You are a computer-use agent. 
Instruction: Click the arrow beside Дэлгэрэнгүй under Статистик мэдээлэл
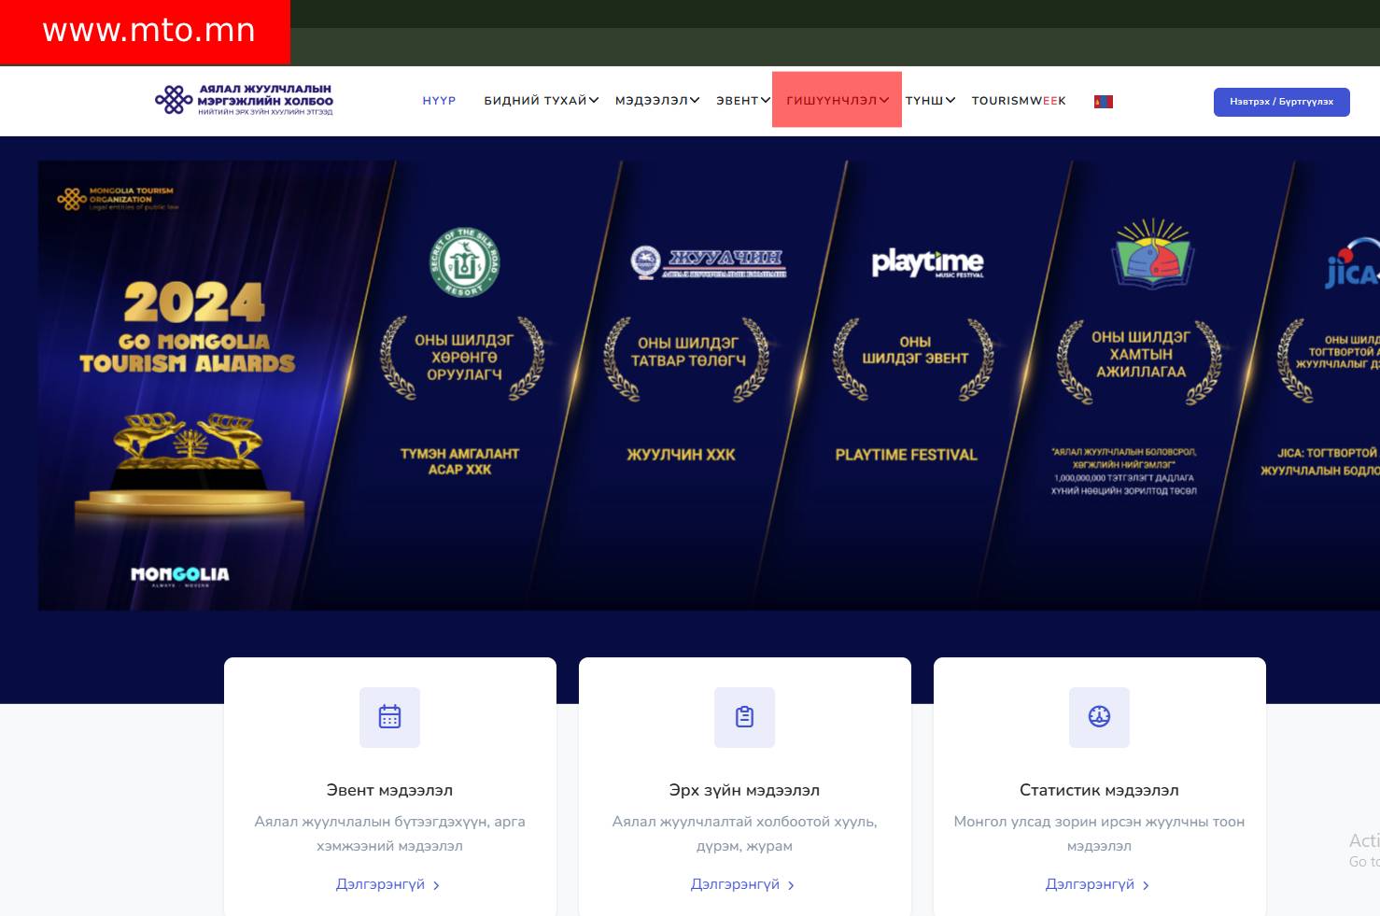pos(1146,885)
